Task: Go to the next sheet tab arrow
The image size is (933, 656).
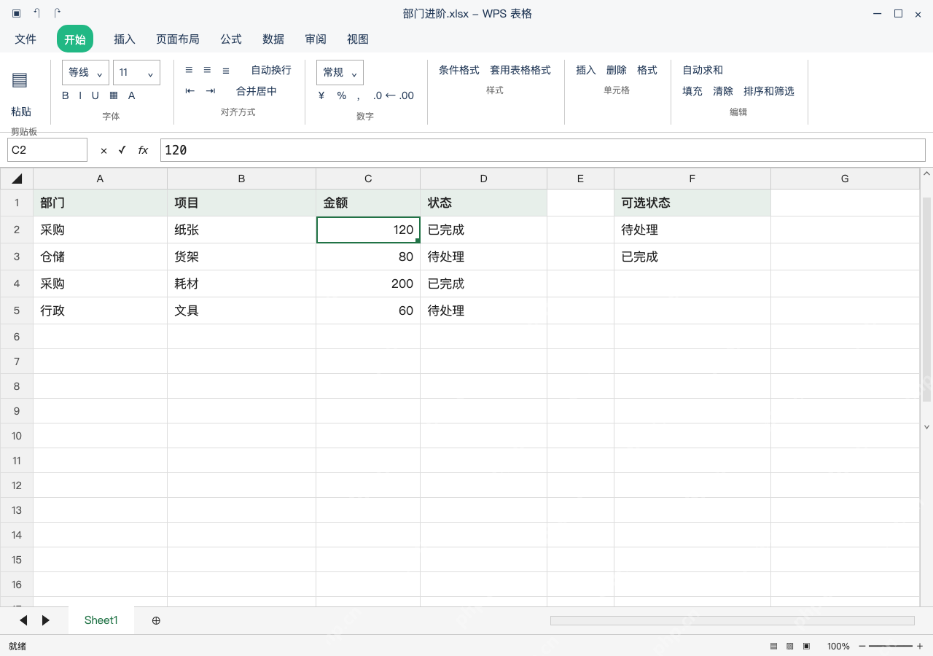Action: coord(46,620)
